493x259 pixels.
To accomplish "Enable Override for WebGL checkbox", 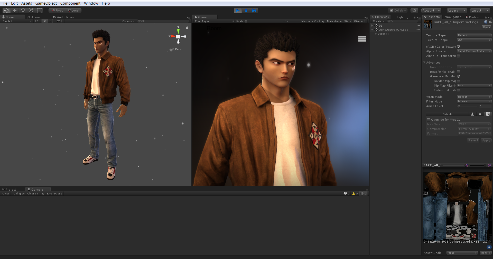I will click(429, 120).
